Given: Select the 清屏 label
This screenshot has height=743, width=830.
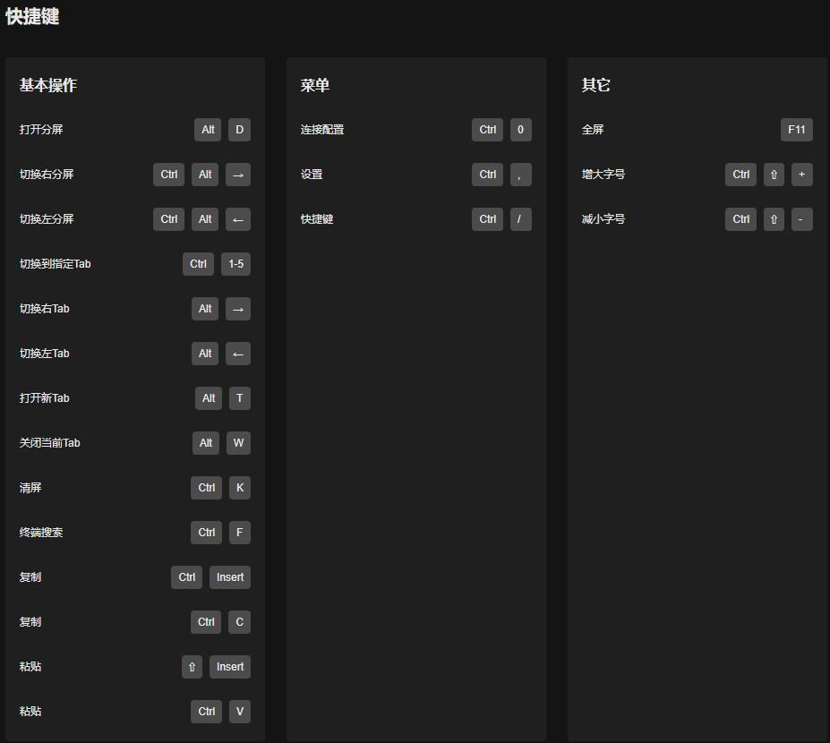Looking at the screenshot, I should click(x=30, y=487).
